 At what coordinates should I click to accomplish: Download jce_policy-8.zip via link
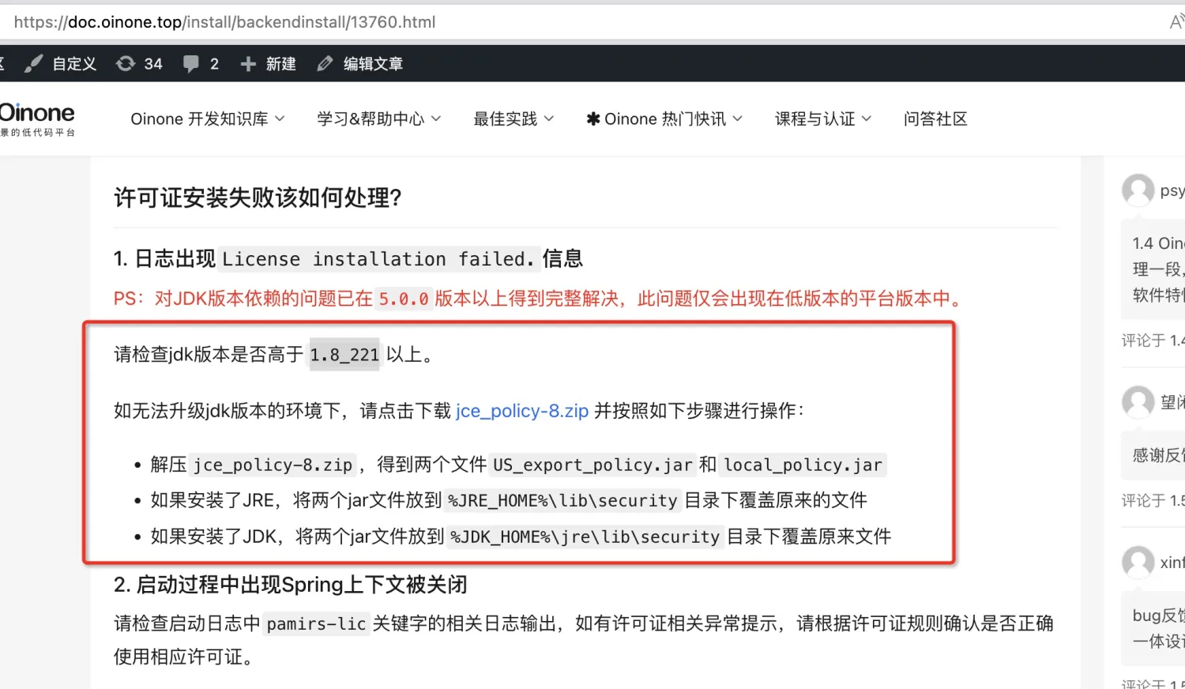[x=522, y=411]
